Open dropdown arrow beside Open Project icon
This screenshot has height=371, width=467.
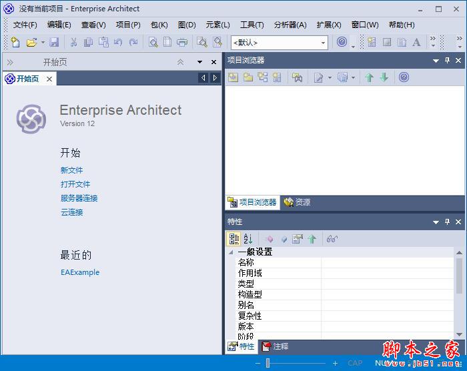point(43,43)
